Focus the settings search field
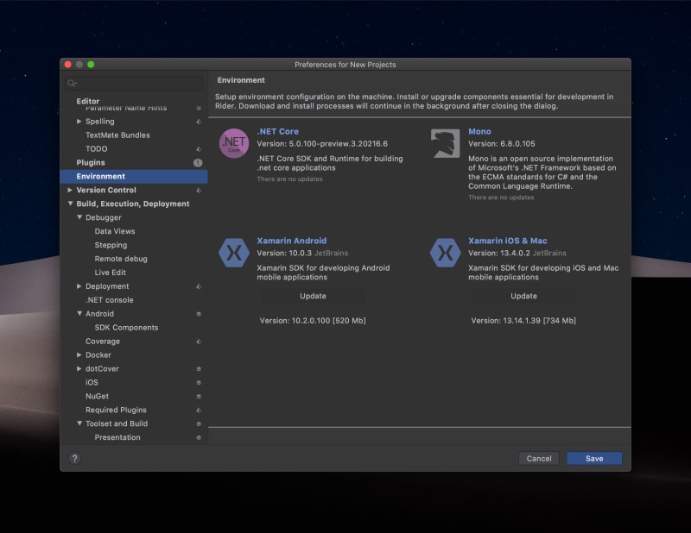This screenshot has width=691, height=533. tap(134, 83)
